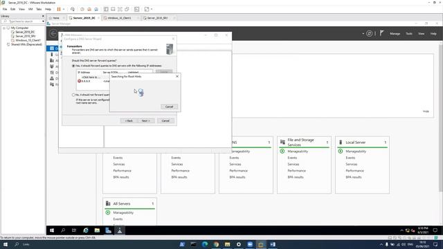Screen dimensions: 443x249
Task: Open the Server Manager View menu
Action: [x=422, y=34]
